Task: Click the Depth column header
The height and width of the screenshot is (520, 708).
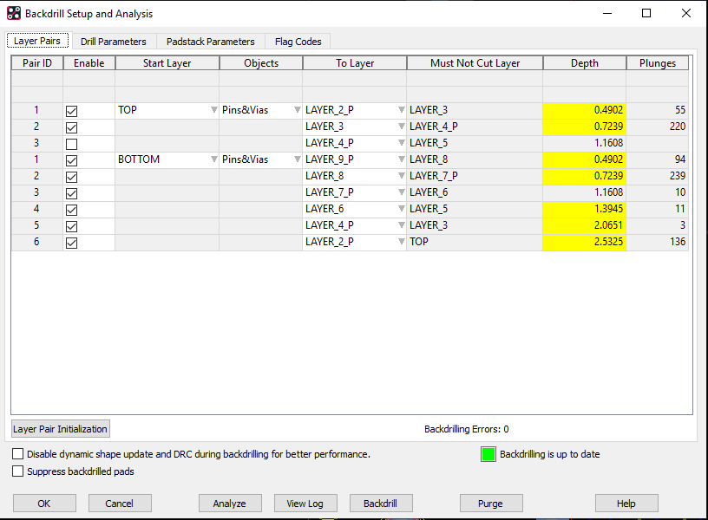Action: click(x=584, y=63)
